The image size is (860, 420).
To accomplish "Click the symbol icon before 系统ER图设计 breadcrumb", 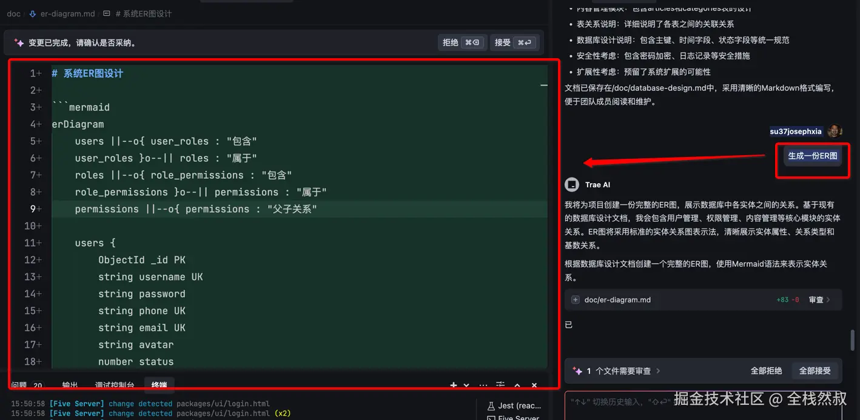I will click(107, 13).
